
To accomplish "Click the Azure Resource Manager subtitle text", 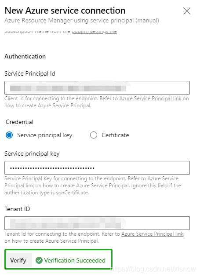I will coord(82,21).
